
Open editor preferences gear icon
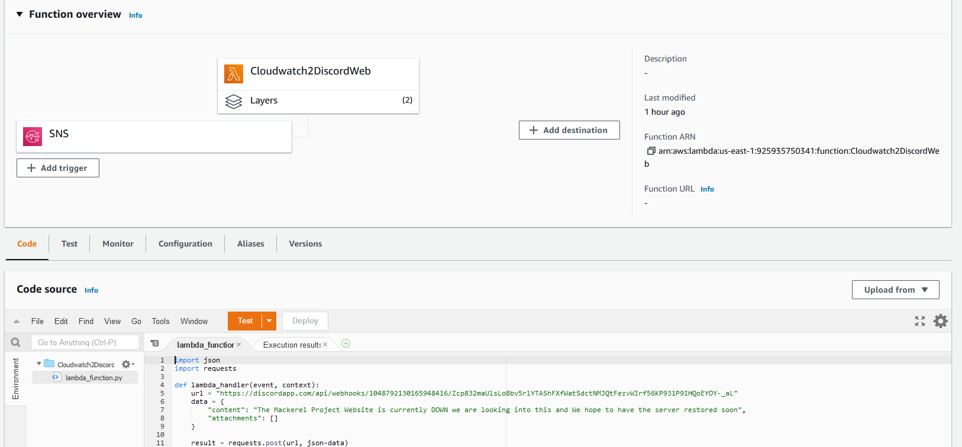pyautogui.click(x=940, y=321)
